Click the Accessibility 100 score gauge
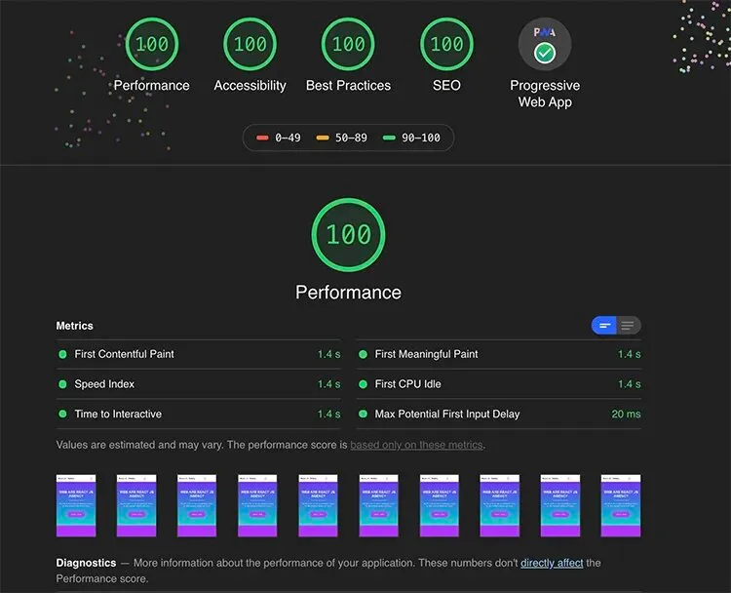This screenshot has height=593, width=731. click(250, 44)
